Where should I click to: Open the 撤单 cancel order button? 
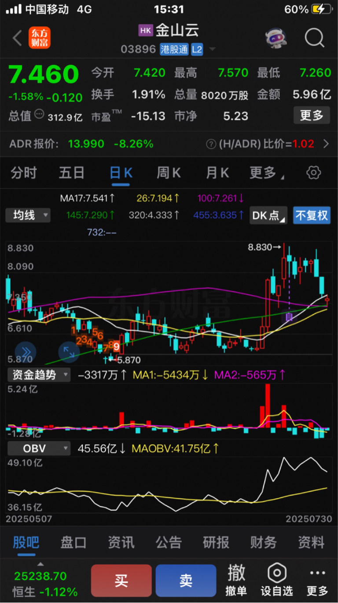(236, 580)
